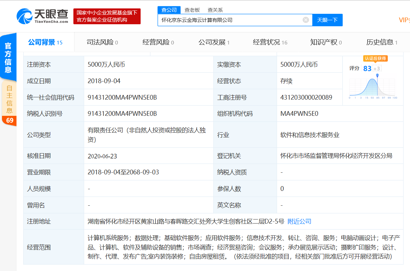Select the 官方信息 side tab
This screenshot has width=410, height=271.
8,57
